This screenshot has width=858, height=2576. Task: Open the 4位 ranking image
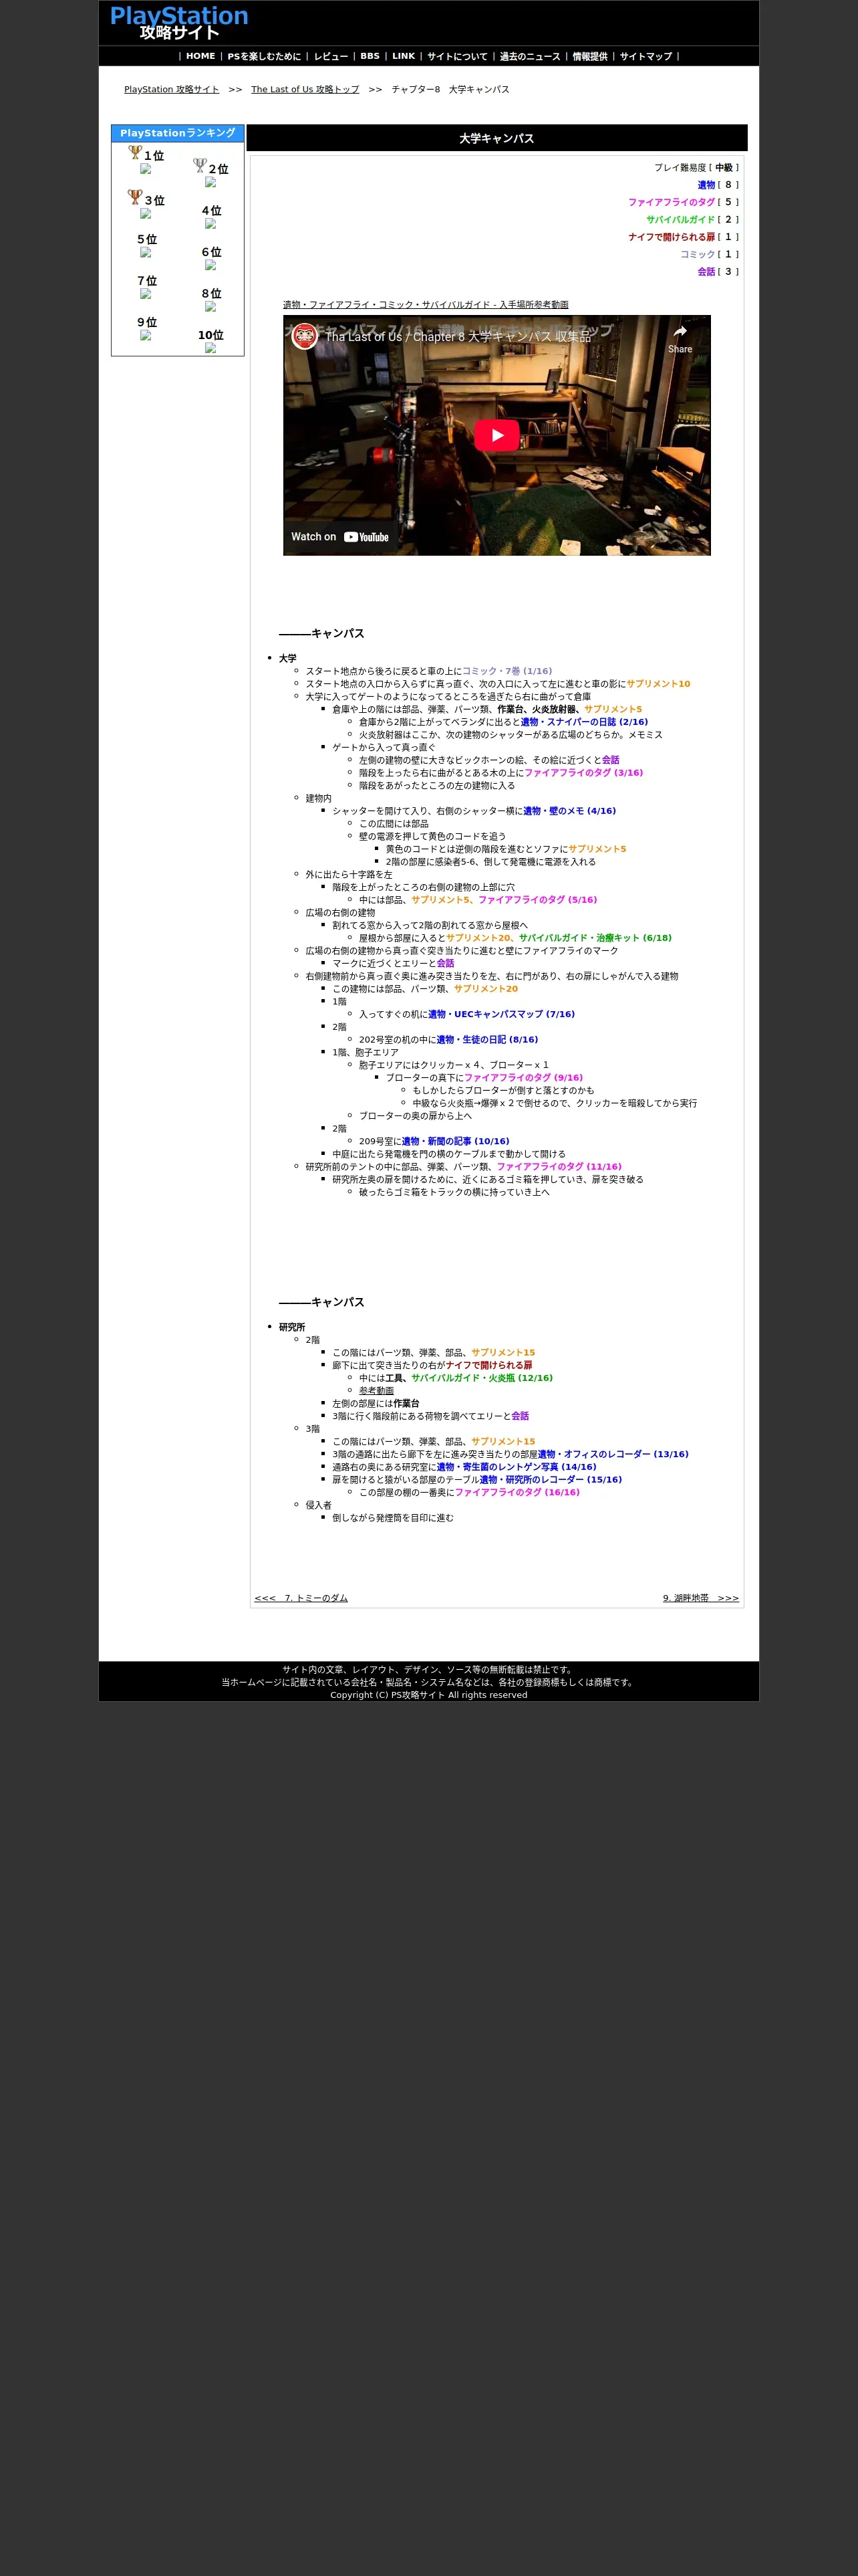[210, 223]
